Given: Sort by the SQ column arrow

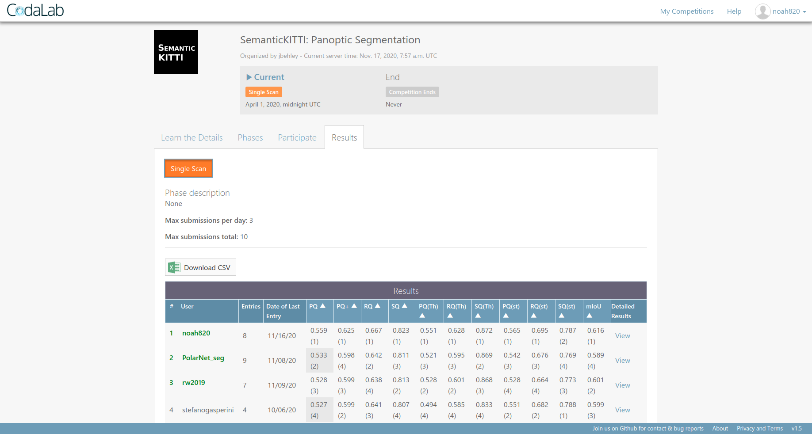Looking at the screenshot, I should tap(405, 306).
